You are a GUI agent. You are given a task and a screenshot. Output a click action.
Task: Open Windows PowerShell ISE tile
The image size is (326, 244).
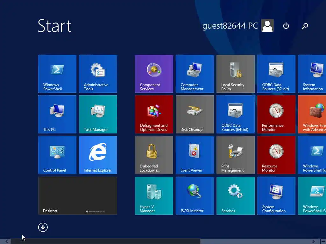point(312,196)
